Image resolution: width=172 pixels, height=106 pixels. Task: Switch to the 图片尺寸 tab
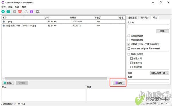[x=144, y=17]
